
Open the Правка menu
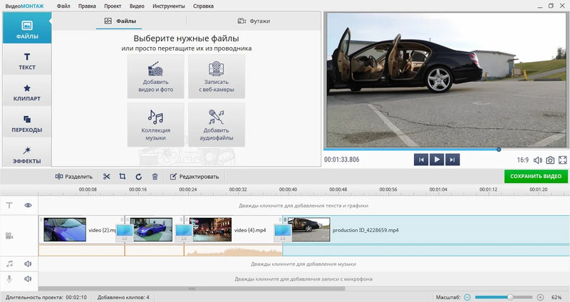(x=87, y=6)
